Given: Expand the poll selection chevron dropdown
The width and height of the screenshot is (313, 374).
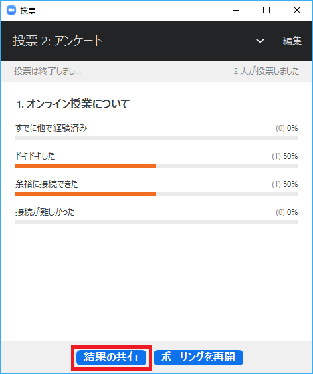Looking at the screenshot, I should (260, 41).
